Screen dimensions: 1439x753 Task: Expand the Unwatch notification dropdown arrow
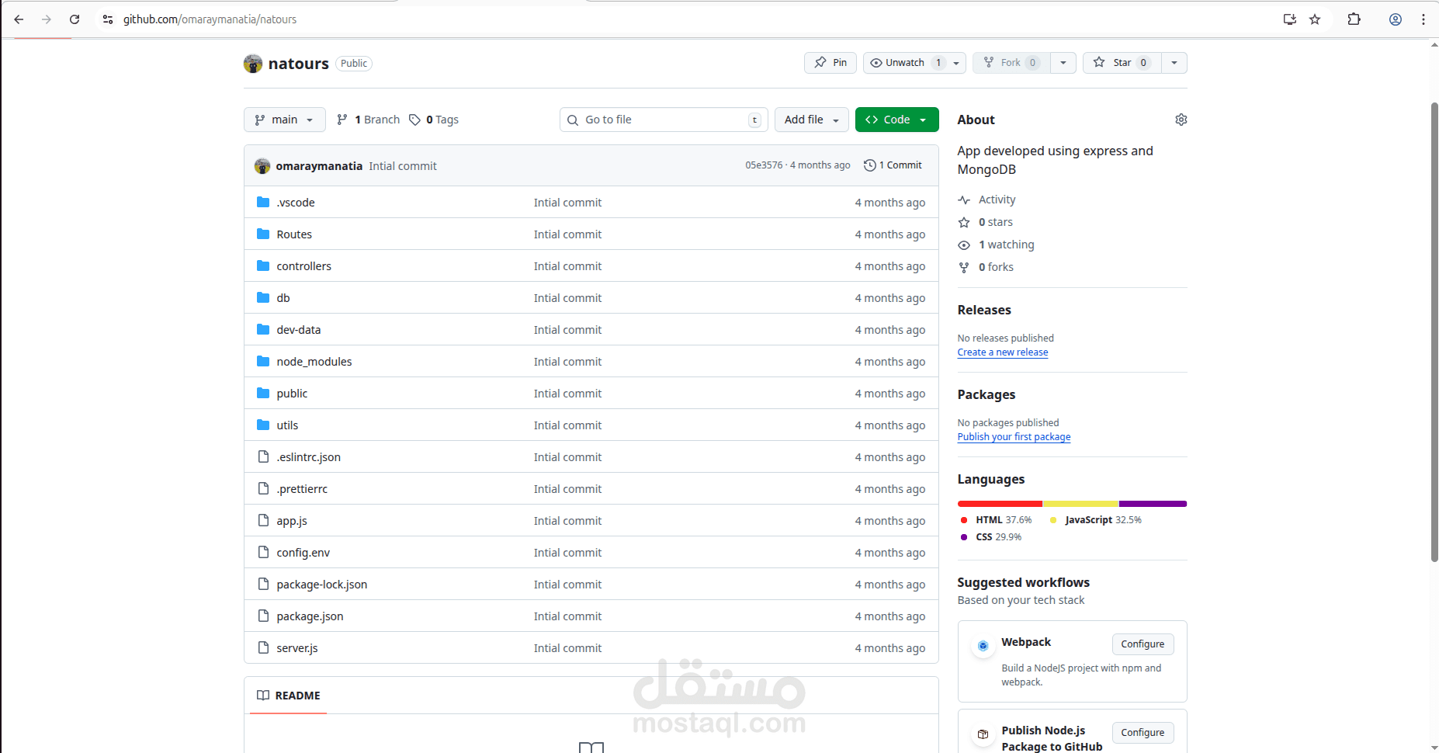[x=956, y=63]
